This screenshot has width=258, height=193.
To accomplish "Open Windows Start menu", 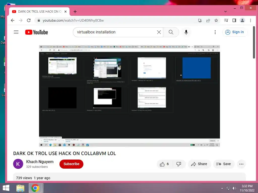I will pyautogui.click(x=6, y=188).
